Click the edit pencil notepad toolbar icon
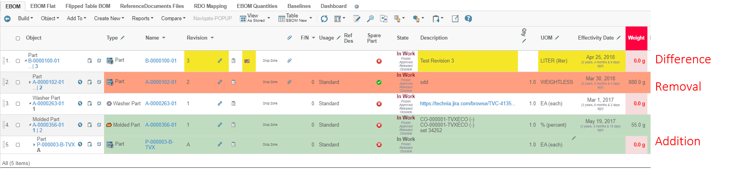The height and width of the screenshot is (169, 732). click(x=357, y=19)
